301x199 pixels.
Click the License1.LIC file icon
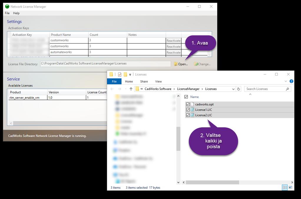click(192, 110)
